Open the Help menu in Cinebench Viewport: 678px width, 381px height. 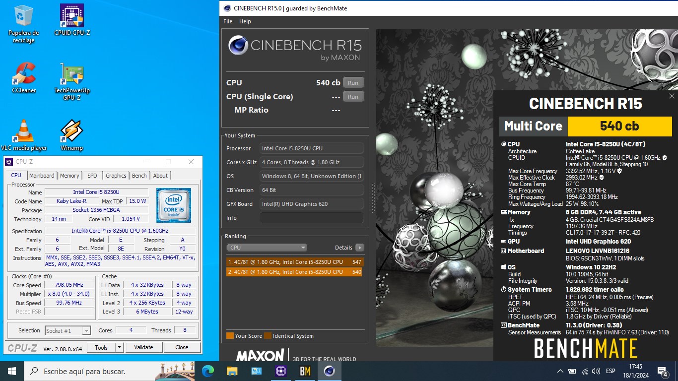point(245,21)
